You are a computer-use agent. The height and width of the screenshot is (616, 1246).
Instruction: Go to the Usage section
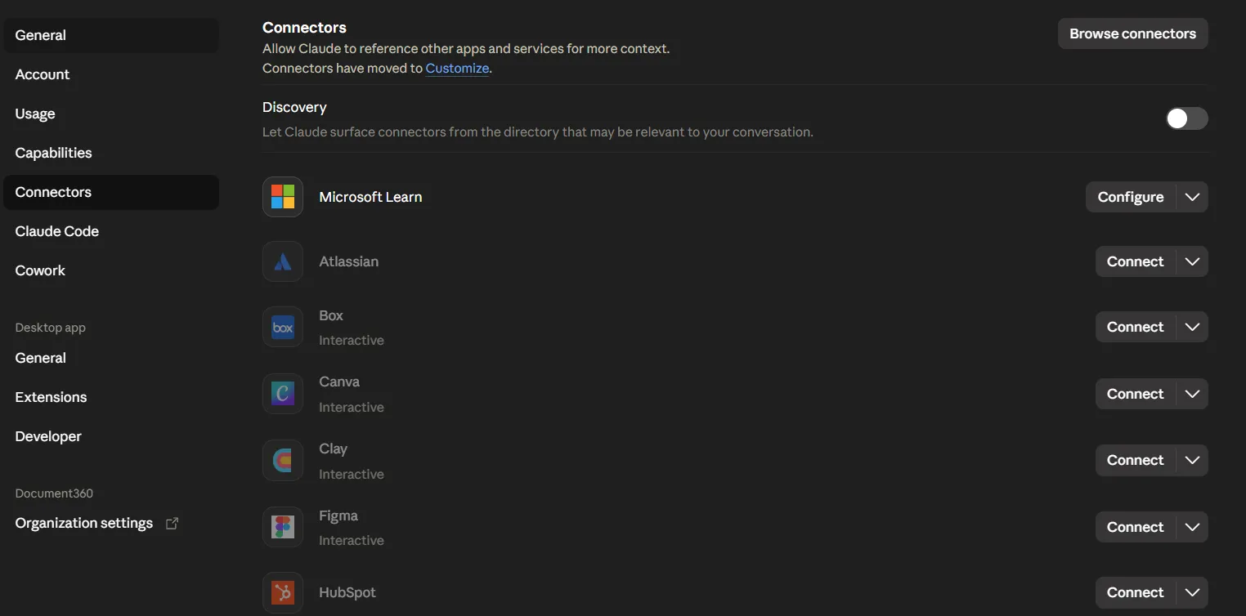point(111,114)
